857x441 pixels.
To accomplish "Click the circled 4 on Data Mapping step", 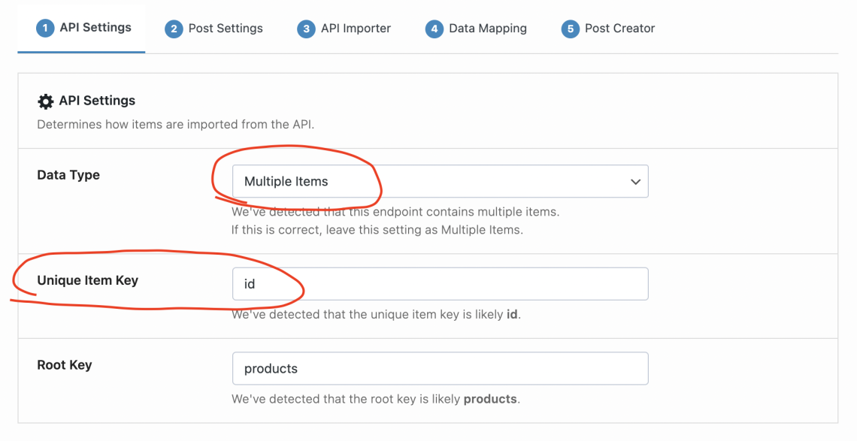I will 435,29.
